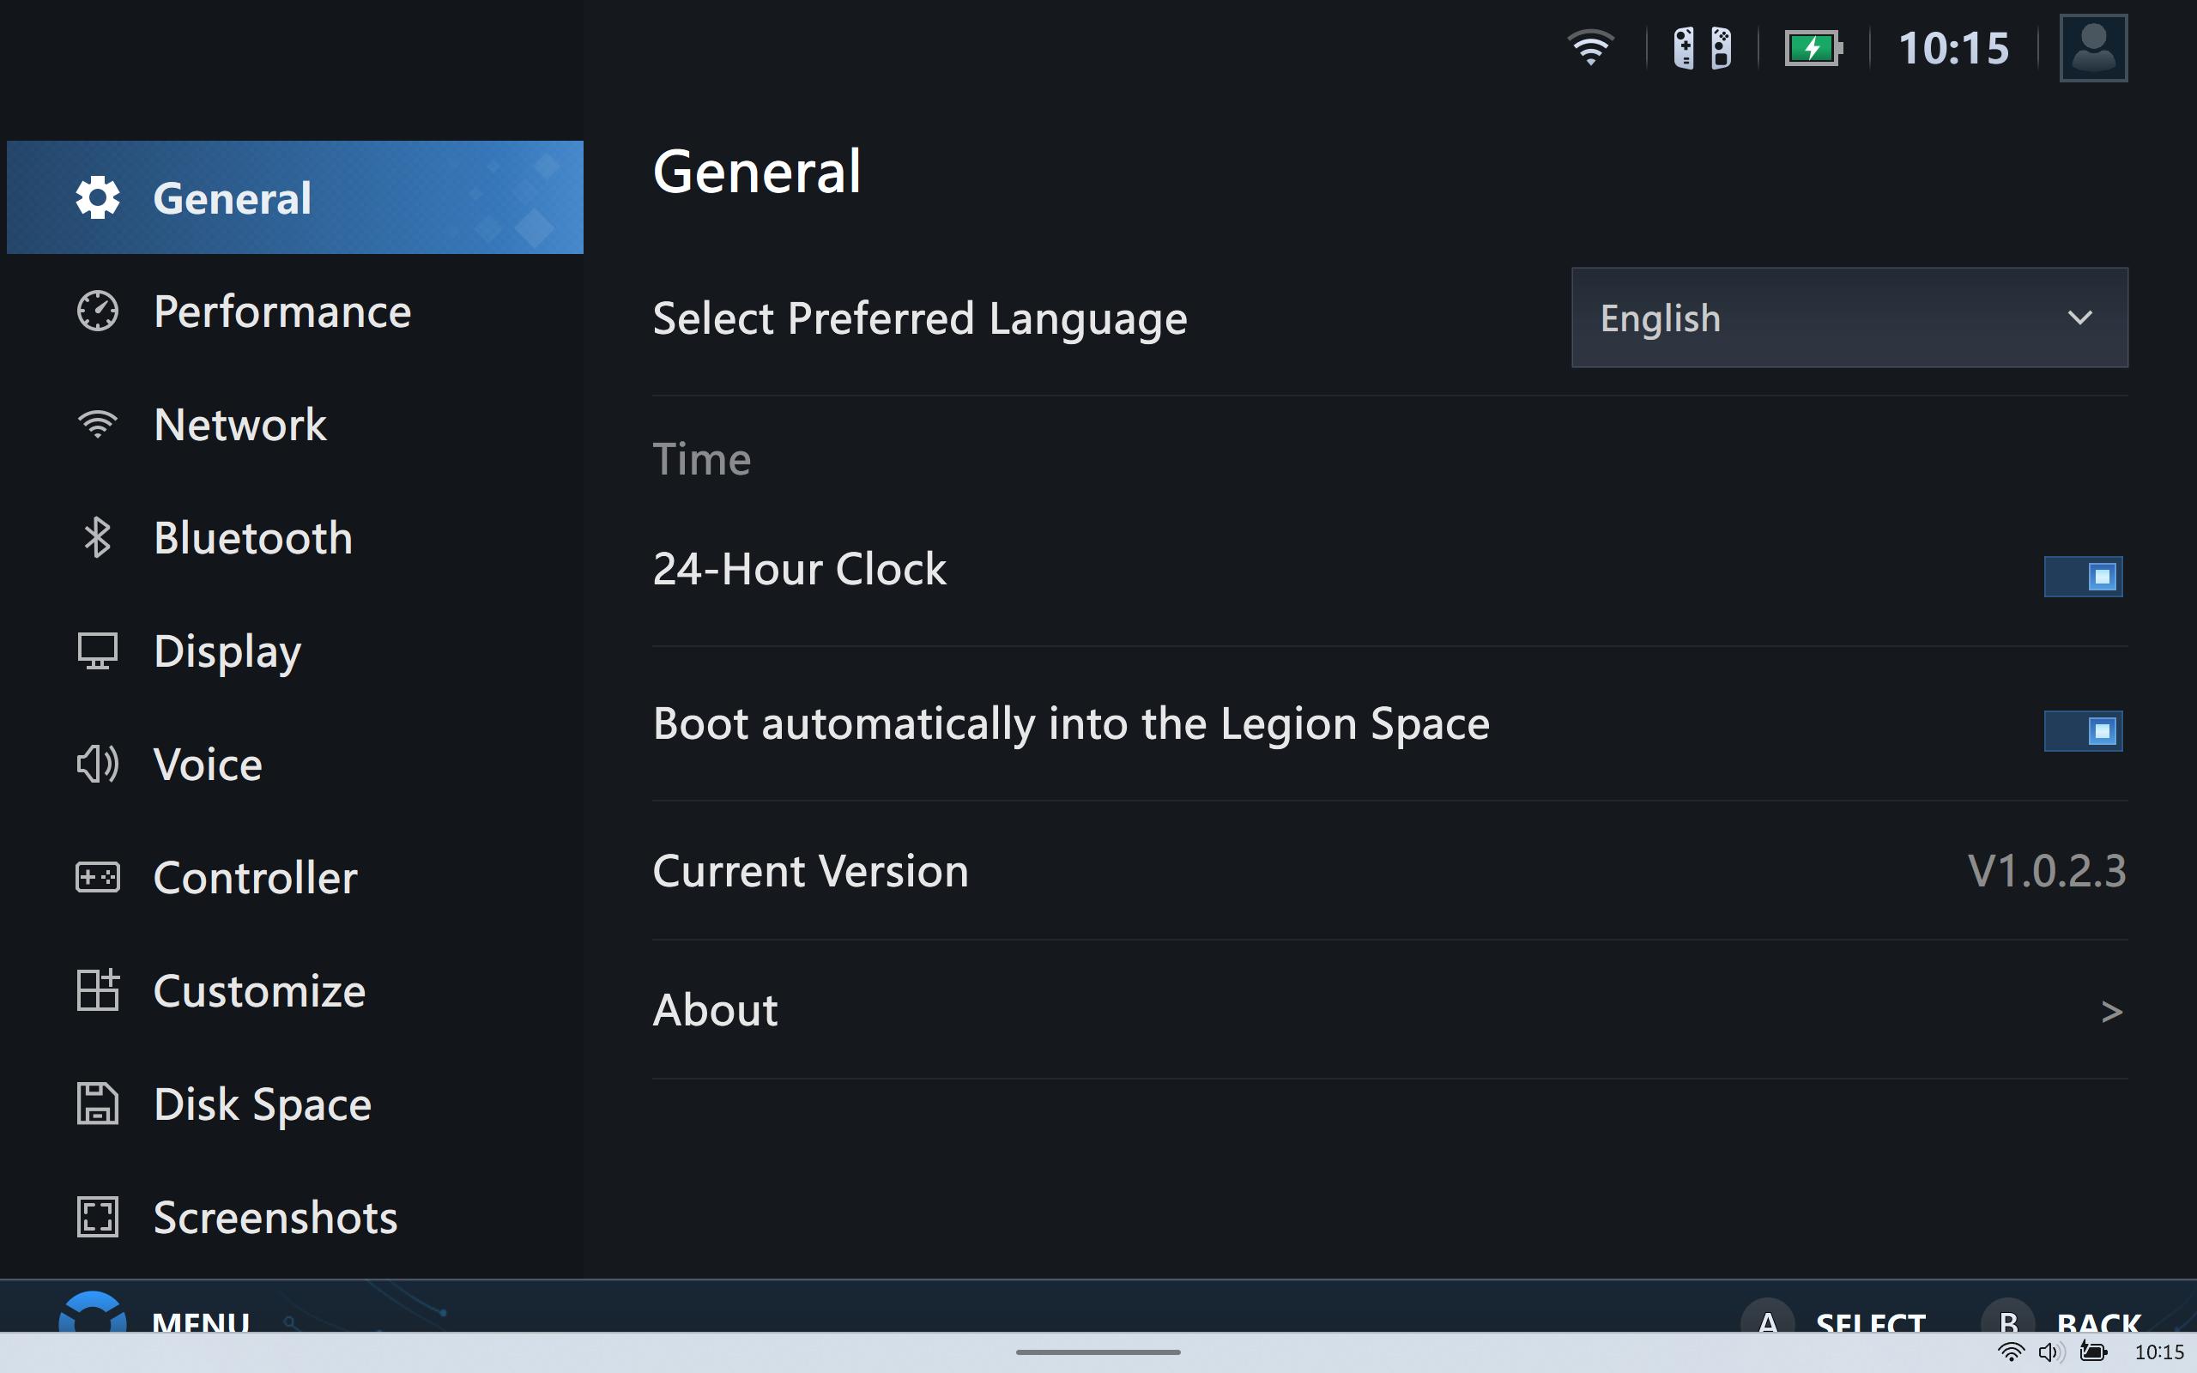The image size is (2197, 1373).
Task: Click the detachable controllers status icon
Action: point(1702,47)
